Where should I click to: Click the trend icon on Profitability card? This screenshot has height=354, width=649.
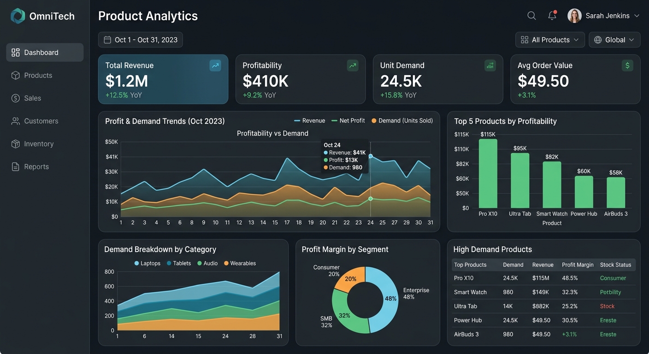(x=353, y=65)
